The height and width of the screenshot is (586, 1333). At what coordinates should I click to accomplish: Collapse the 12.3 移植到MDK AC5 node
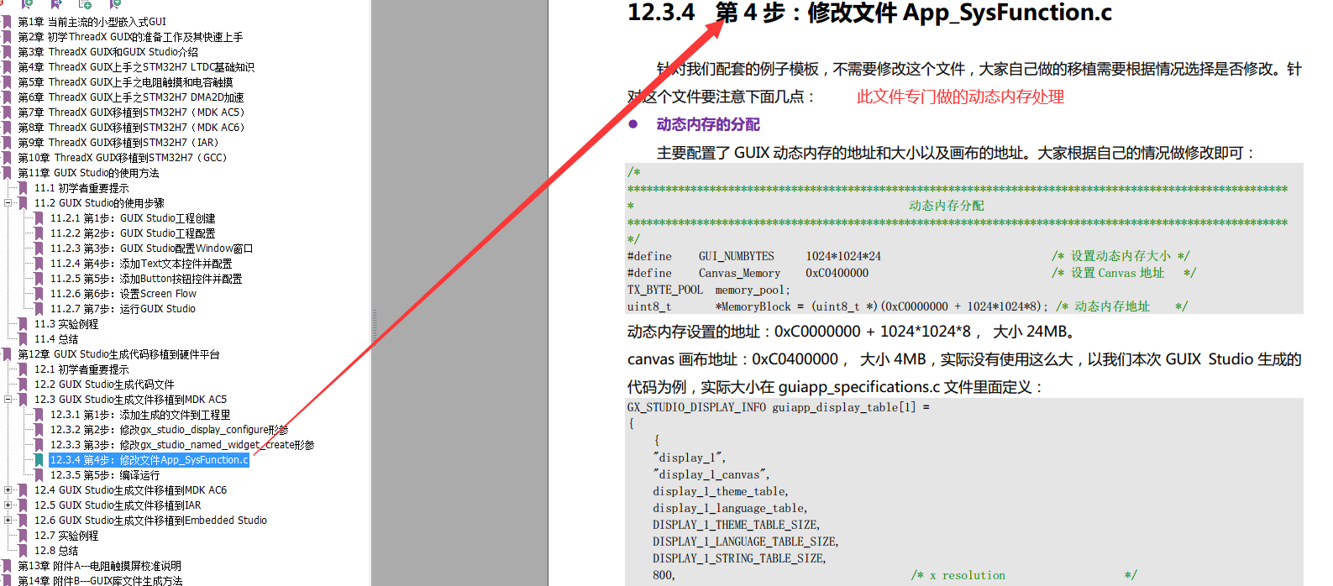[8, 400]
